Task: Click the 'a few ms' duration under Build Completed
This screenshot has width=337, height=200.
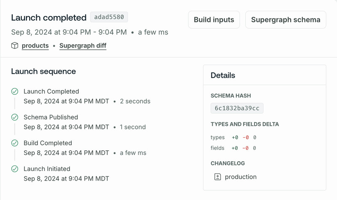Action: click(133, 153)
